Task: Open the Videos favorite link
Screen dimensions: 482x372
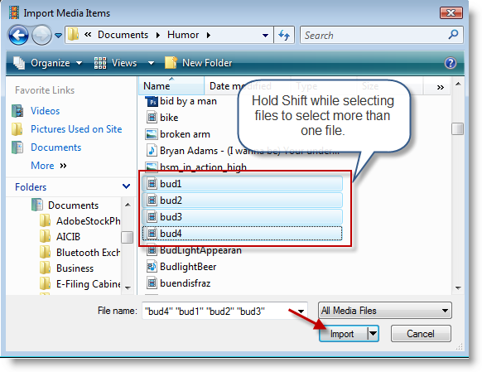Action: coord(45,111)
